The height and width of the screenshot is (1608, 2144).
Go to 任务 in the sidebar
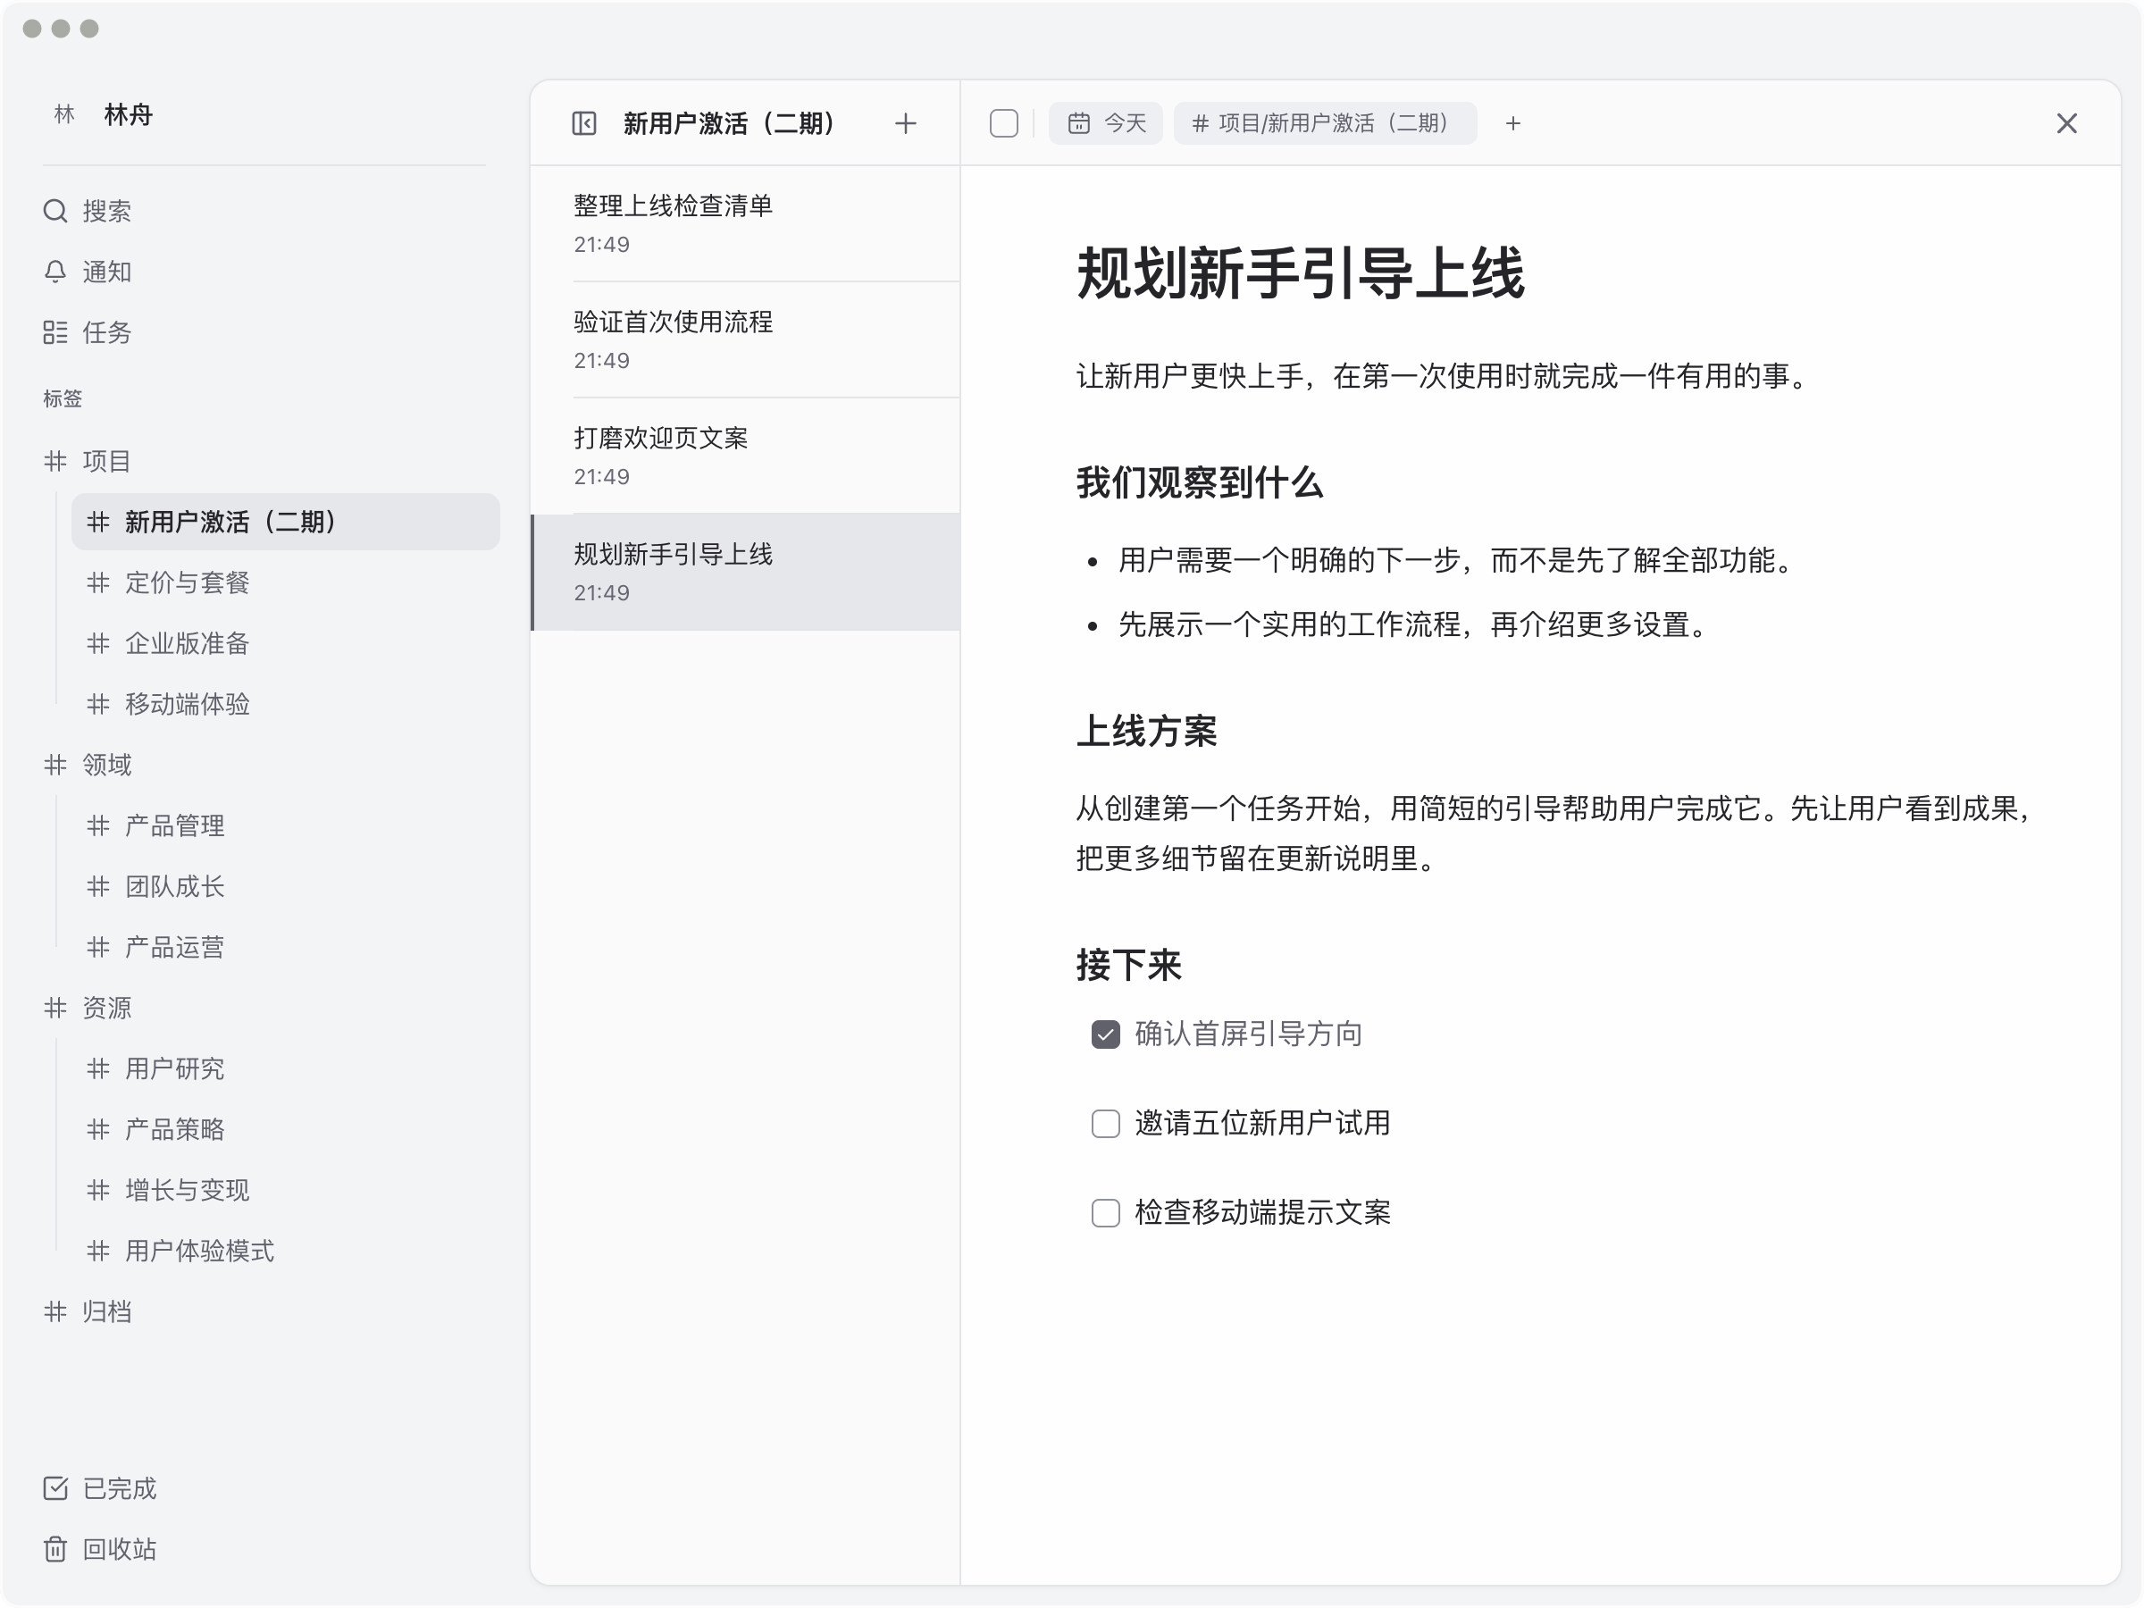pyautogui.click(x=264, y=332)
